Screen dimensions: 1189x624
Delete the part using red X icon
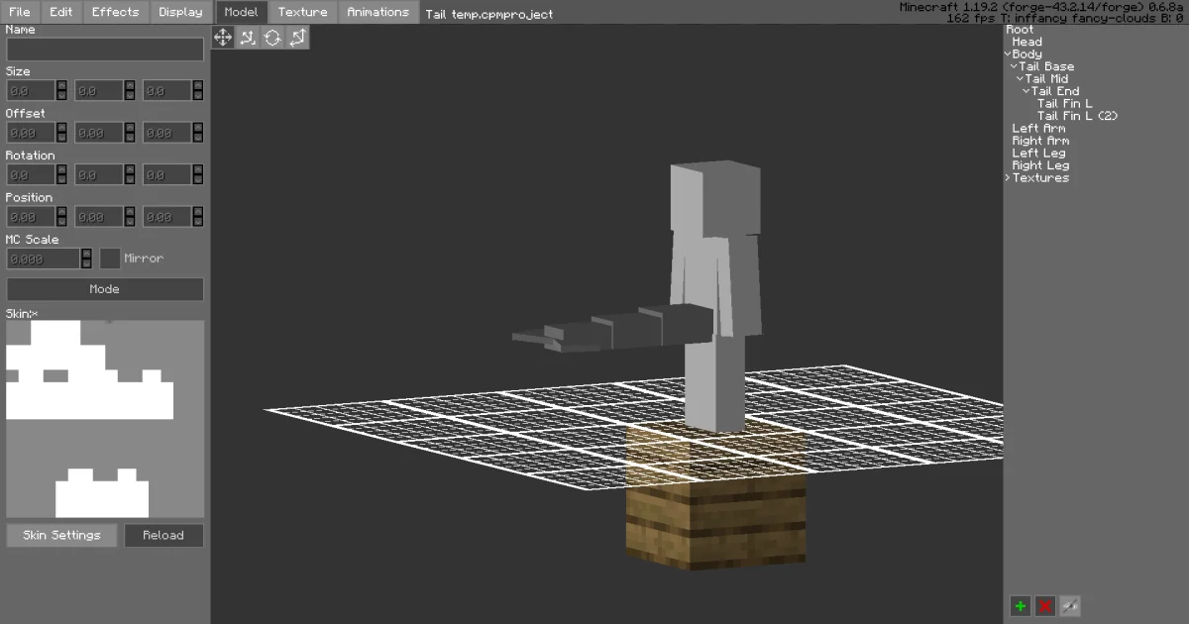click(1044, 606)
